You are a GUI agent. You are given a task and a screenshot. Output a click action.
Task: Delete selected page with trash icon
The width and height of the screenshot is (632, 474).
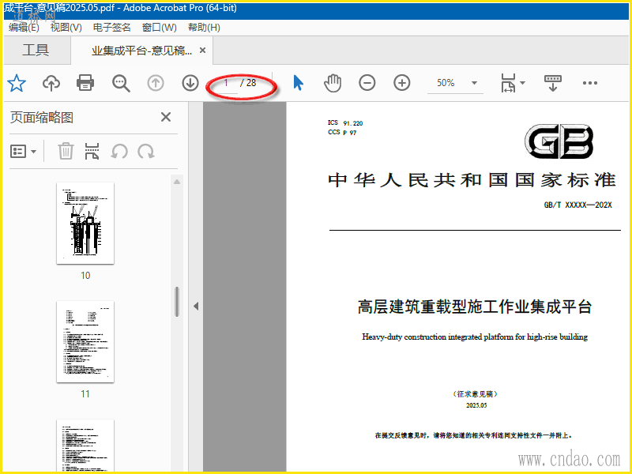tap(66, 152)
